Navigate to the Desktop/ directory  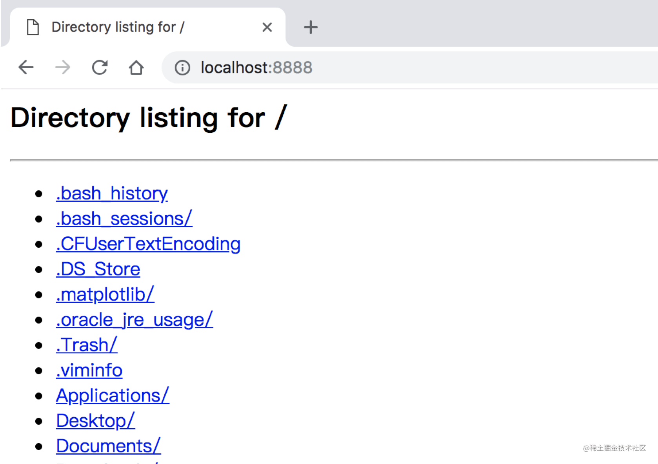95,421
